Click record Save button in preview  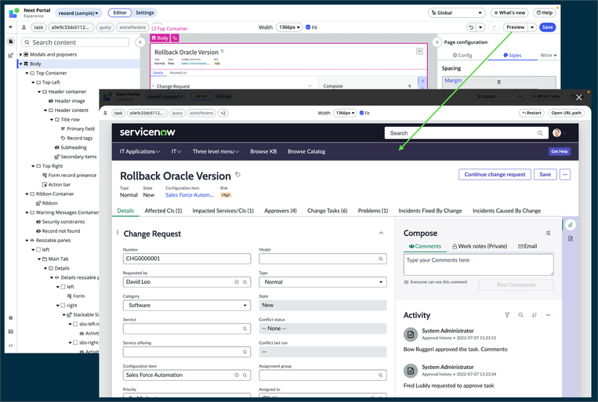coord(545,174)
